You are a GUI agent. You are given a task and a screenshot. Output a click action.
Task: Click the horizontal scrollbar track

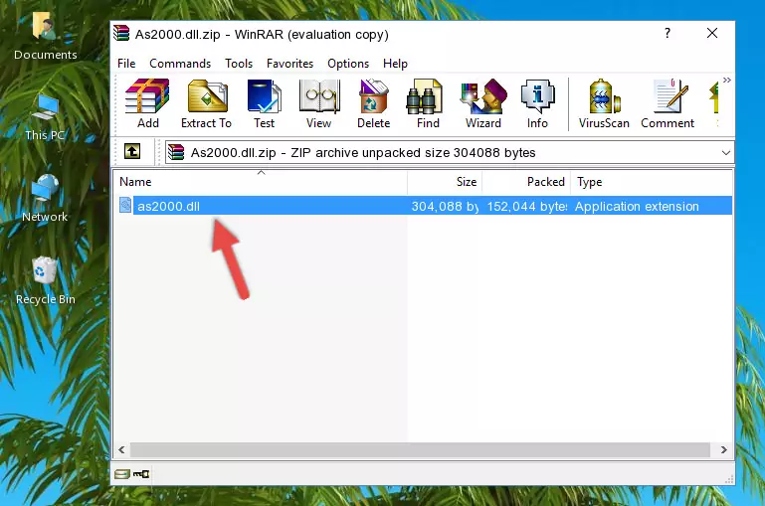420,449
